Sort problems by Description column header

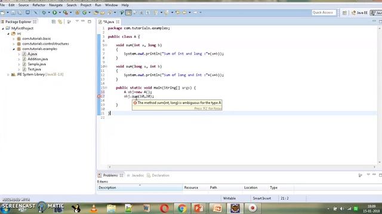point(140,188)
